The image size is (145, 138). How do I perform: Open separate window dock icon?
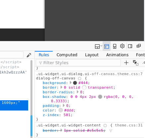pyautogui.click(x=139, y=46)
